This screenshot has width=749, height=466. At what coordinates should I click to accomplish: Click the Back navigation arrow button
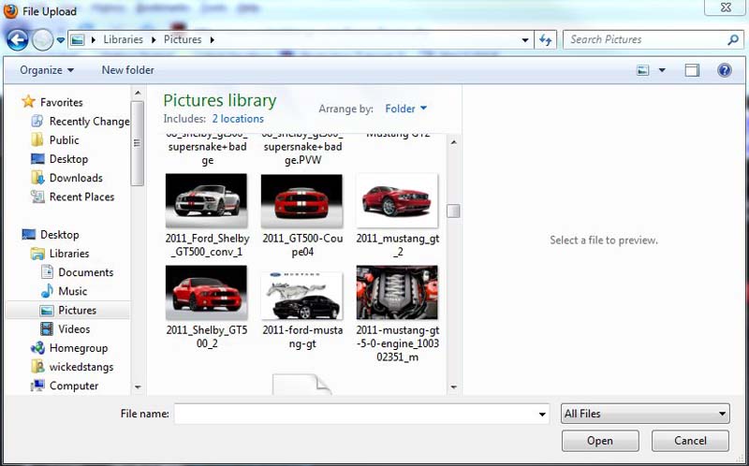click(x=17, y=40)
